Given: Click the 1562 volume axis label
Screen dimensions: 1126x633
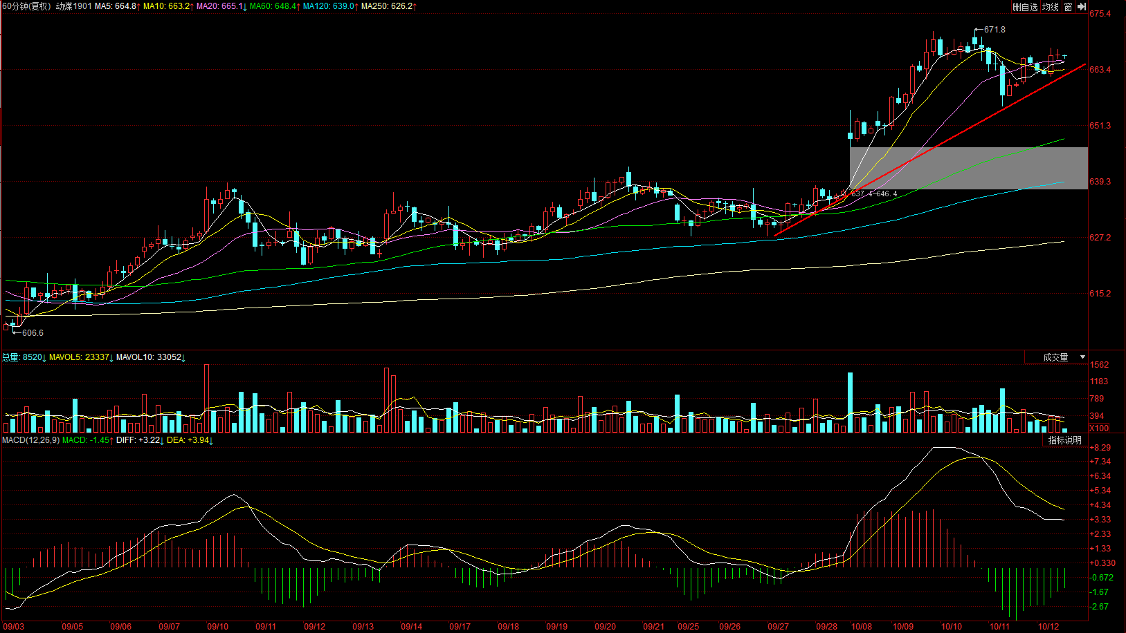Looking at the screenshot, I should click(1099, 365).
